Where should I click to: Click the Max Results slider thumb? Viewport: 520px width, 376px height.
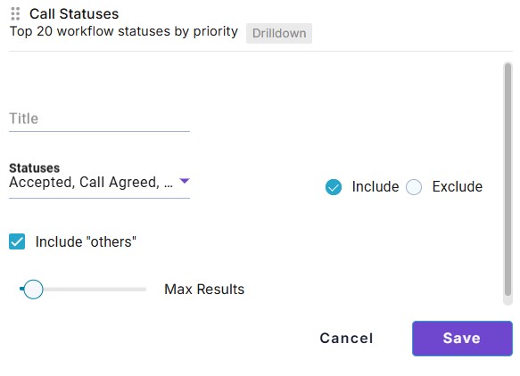(x=33, y=290)
